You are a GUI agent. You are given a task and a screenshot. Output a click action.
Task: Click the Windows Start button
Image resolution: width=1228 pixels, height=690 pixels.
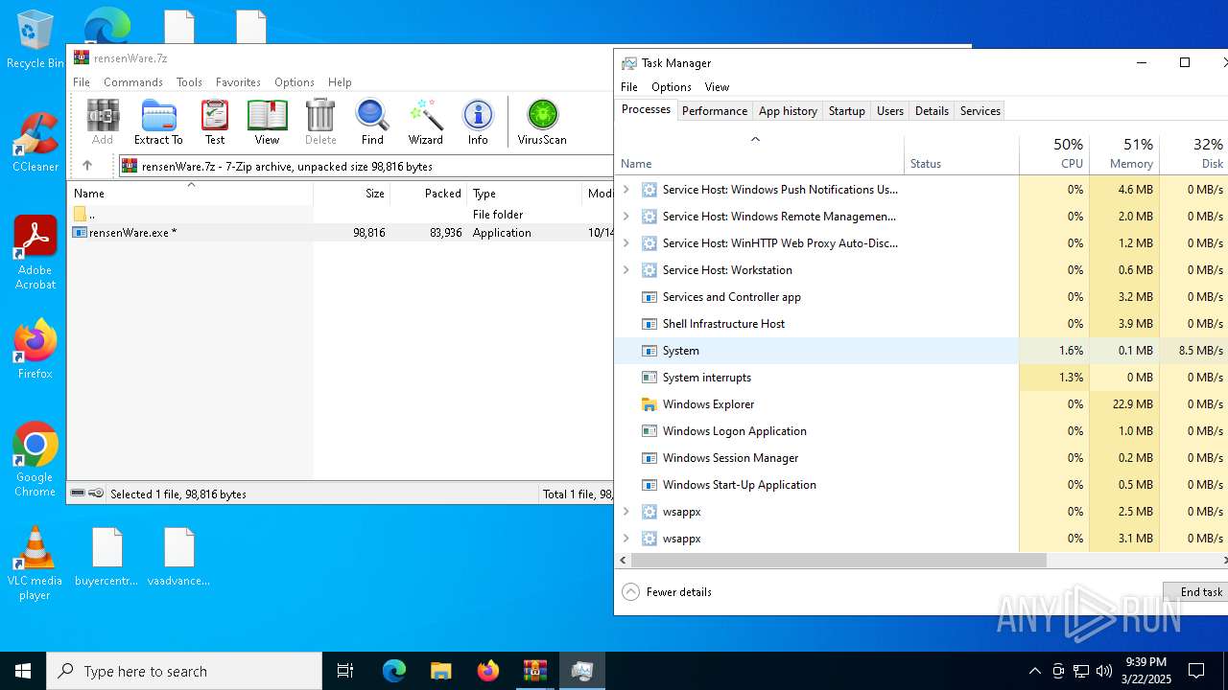pos(23,671)
